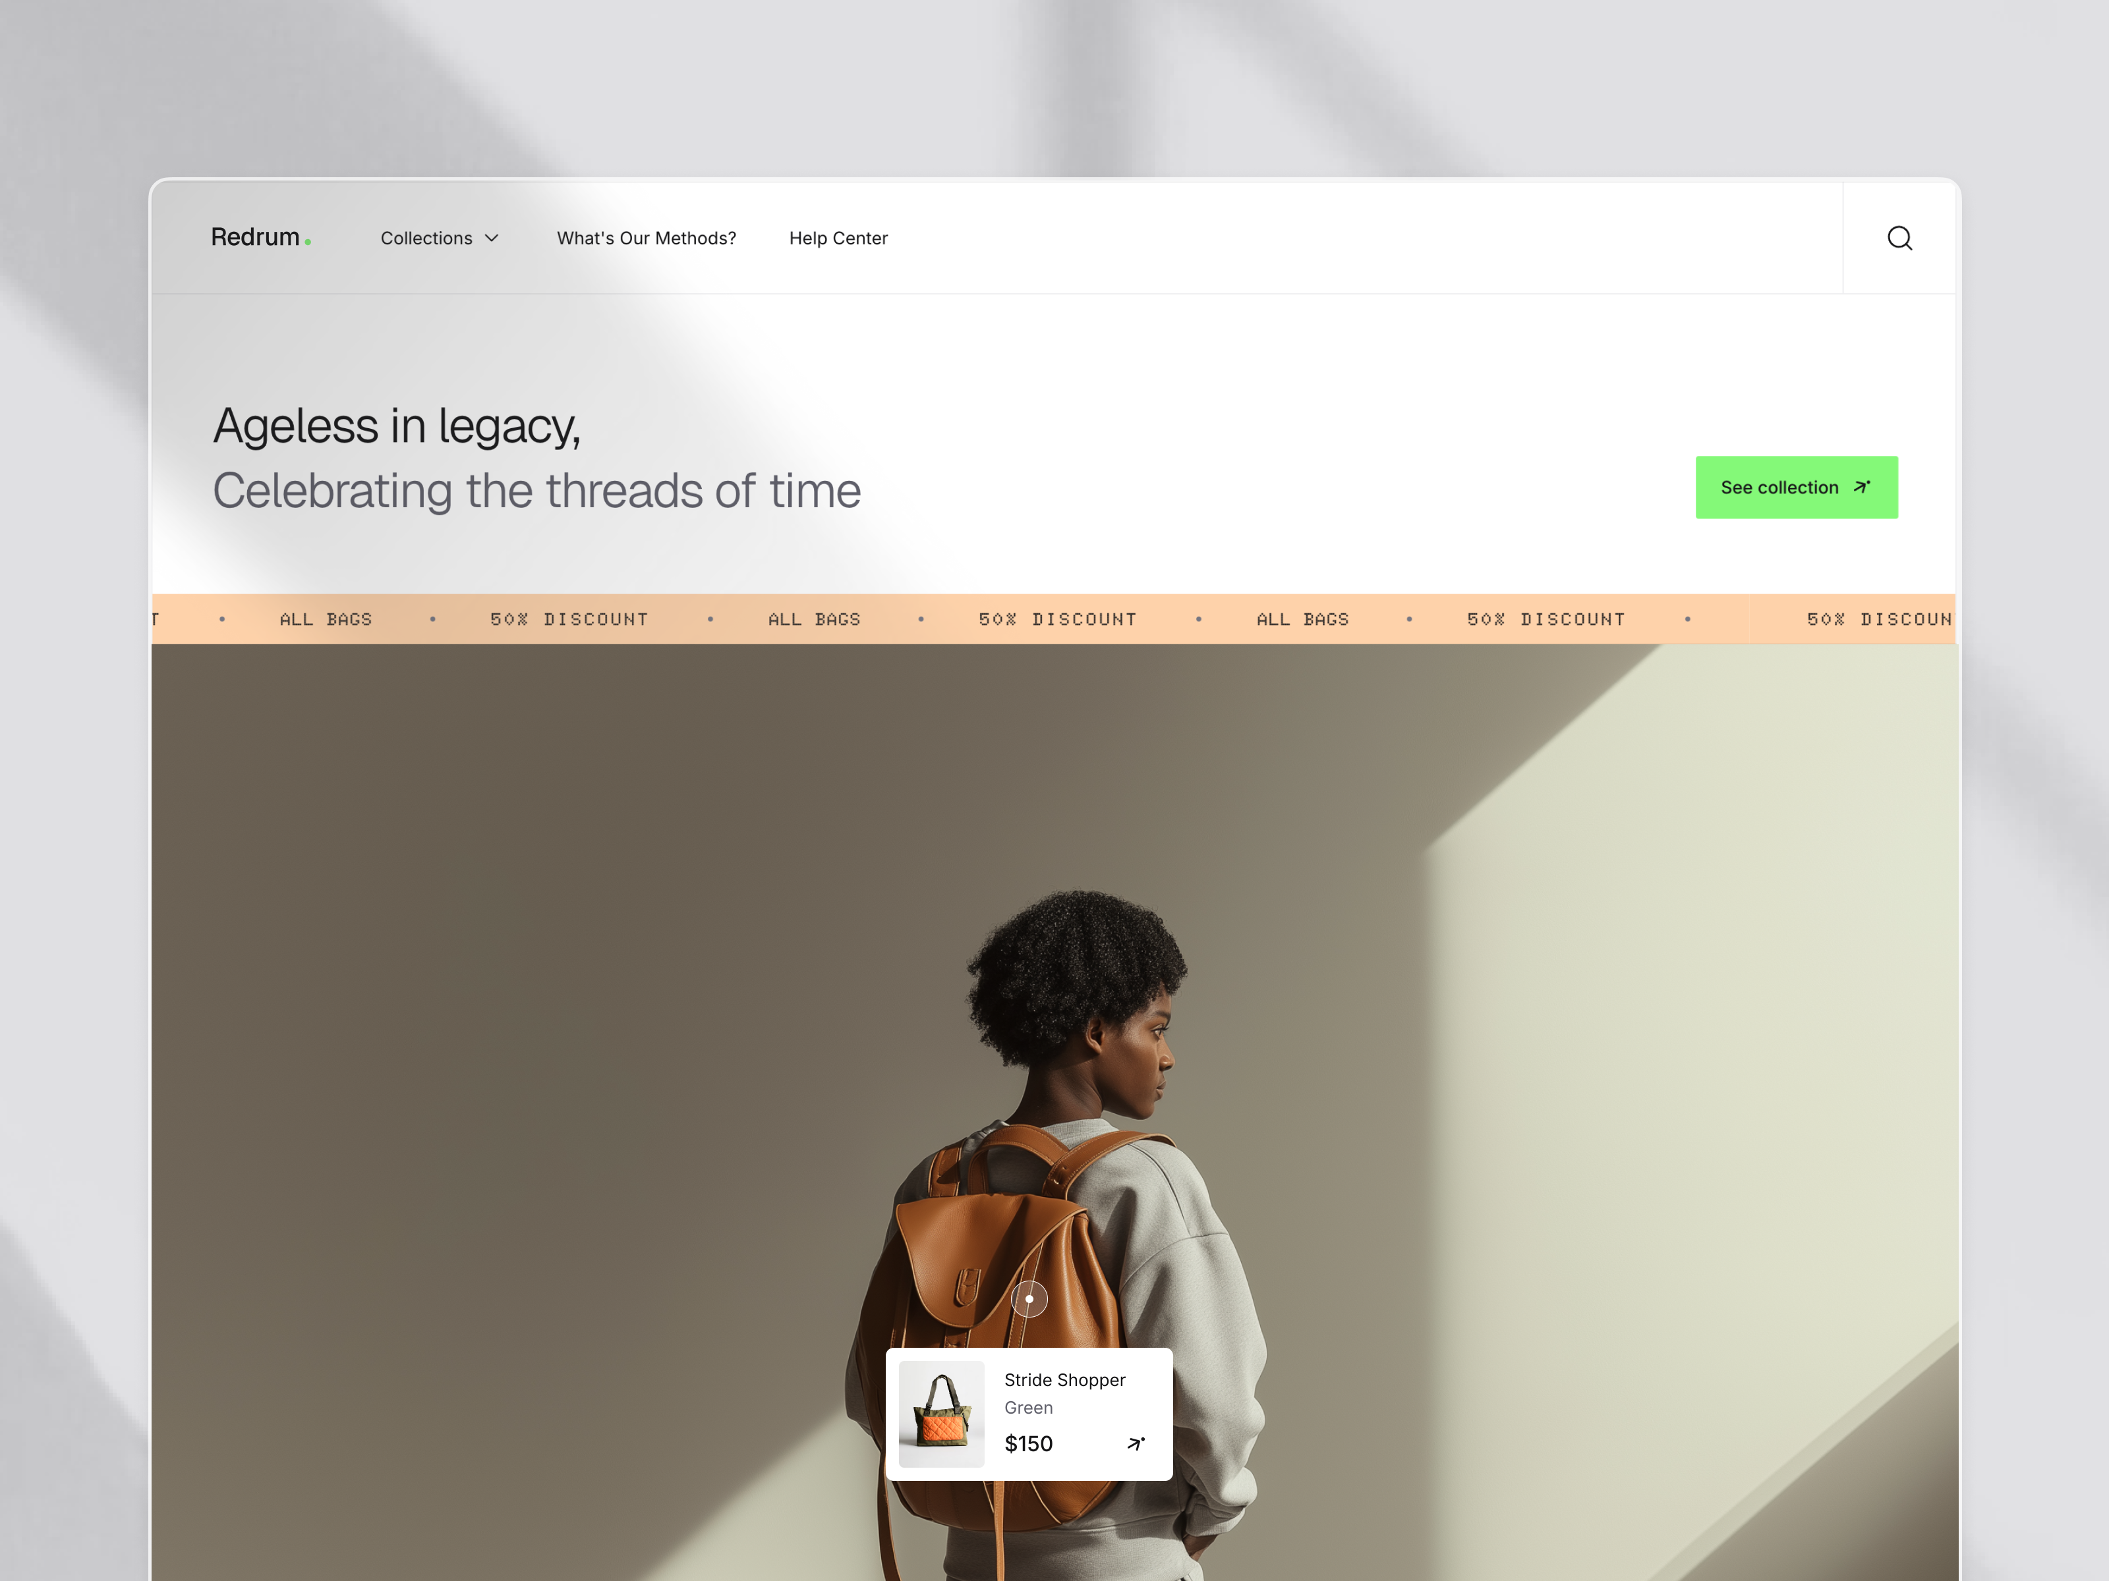Click the green dot after Redrum logo
Image resolution: width=2109 pixels, height=1581 pixels.
point(308,243)
